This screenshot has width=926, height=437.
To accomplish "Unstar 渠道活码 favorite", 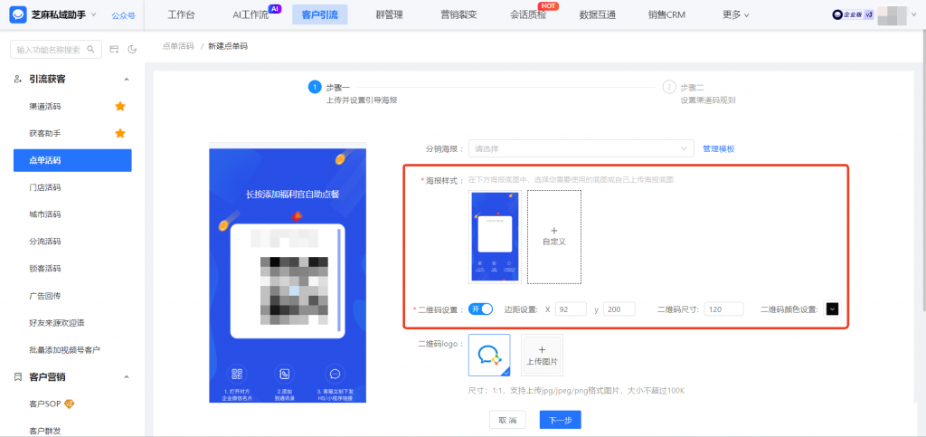I will (120, 106).
